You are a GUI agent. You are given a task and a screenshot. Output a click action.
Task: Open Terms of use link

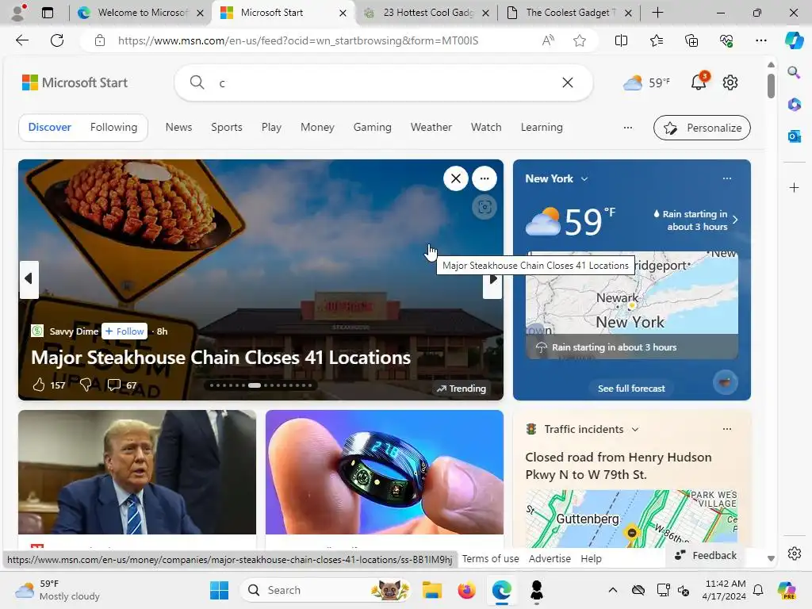[x=490, y=559]
